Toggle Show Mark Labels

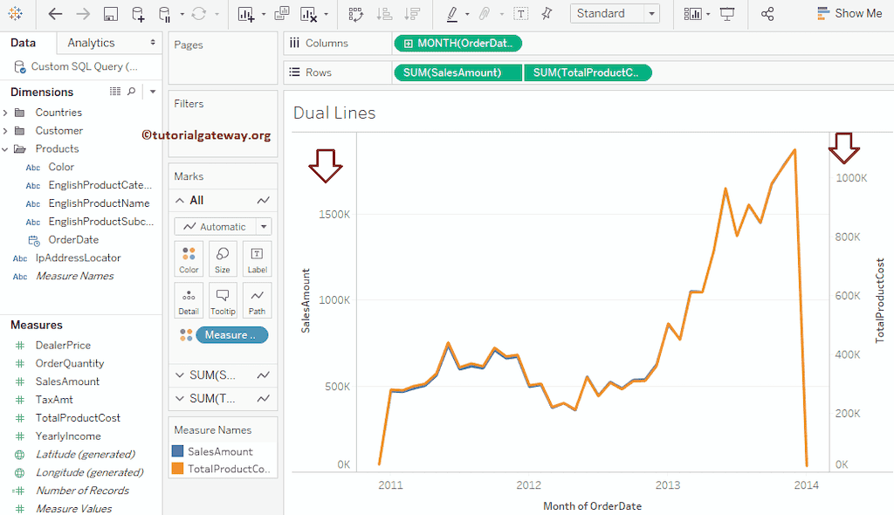521,14
